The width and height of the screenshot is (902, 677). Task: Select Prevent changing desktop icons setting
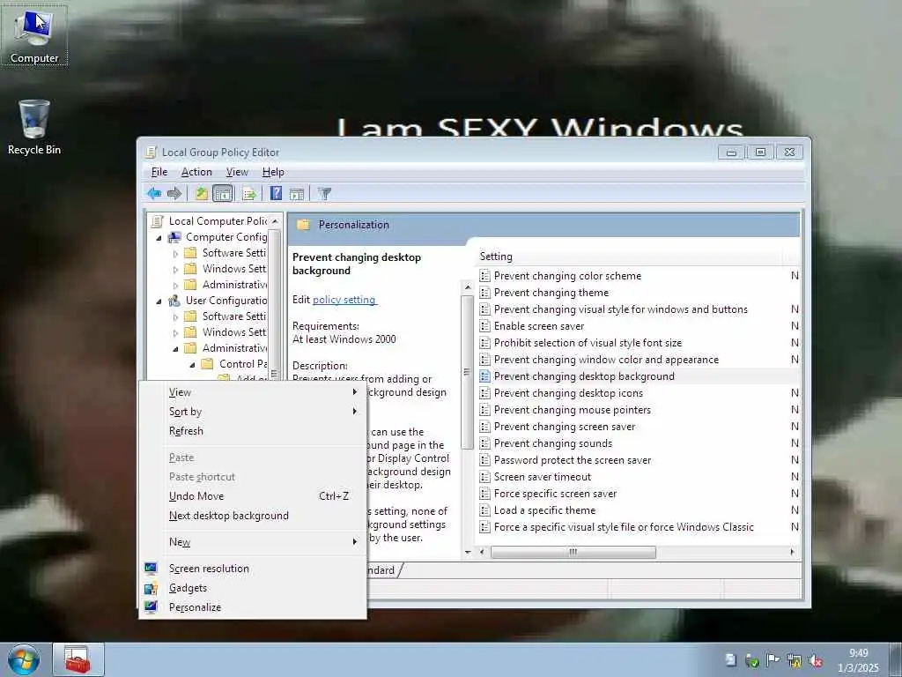[x=568, y=392]
